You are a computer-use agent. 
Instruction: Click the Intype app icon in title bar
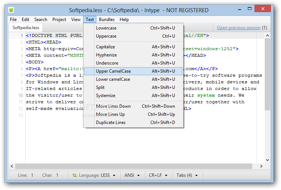[11, 10]
